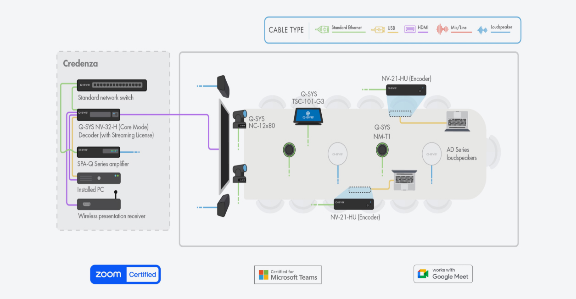Screen dimensions: 576x299
Task: Click the SPA-Q Series amplifier device
Action: 98,152
